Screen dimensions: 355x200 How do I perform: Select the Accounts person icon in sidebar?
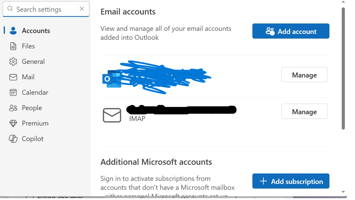tap(13, 31)
